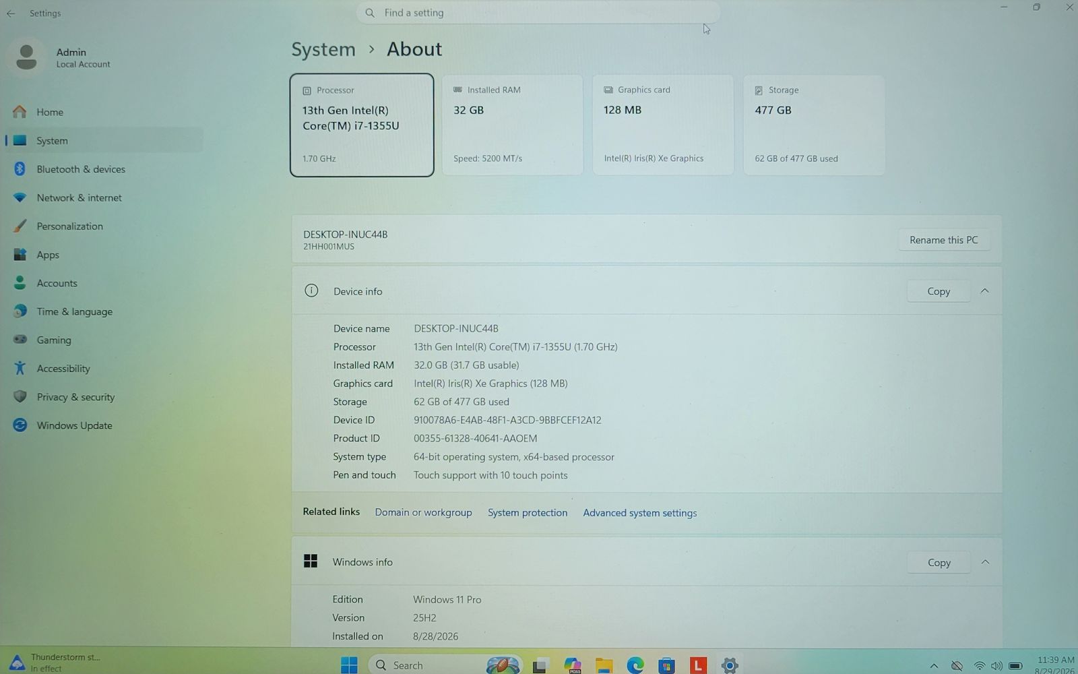
Task: Open File Explorer from the taskbar
Action: (604, 666)
